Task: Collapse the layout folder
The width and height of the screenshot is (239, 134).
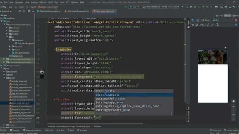Action: click(4, 78)
